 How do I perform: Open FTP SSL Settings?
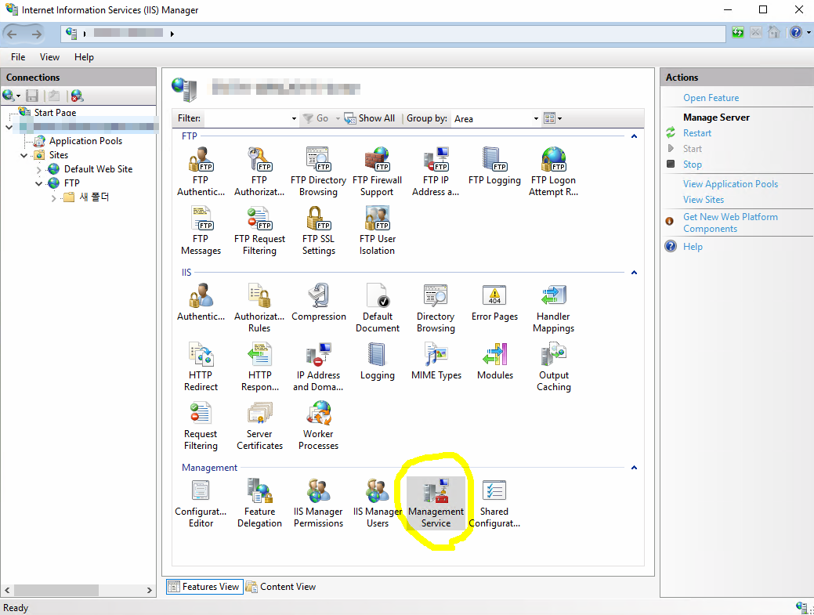click(318, 230)
